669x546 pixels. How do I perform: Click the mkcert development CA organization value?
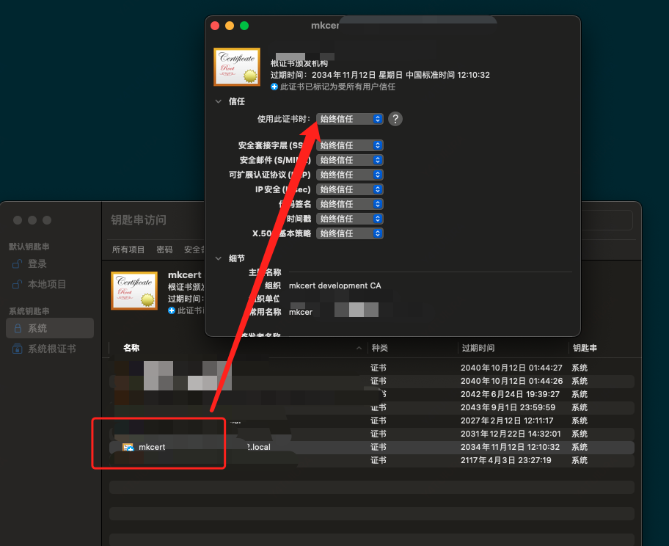point(335,285)
